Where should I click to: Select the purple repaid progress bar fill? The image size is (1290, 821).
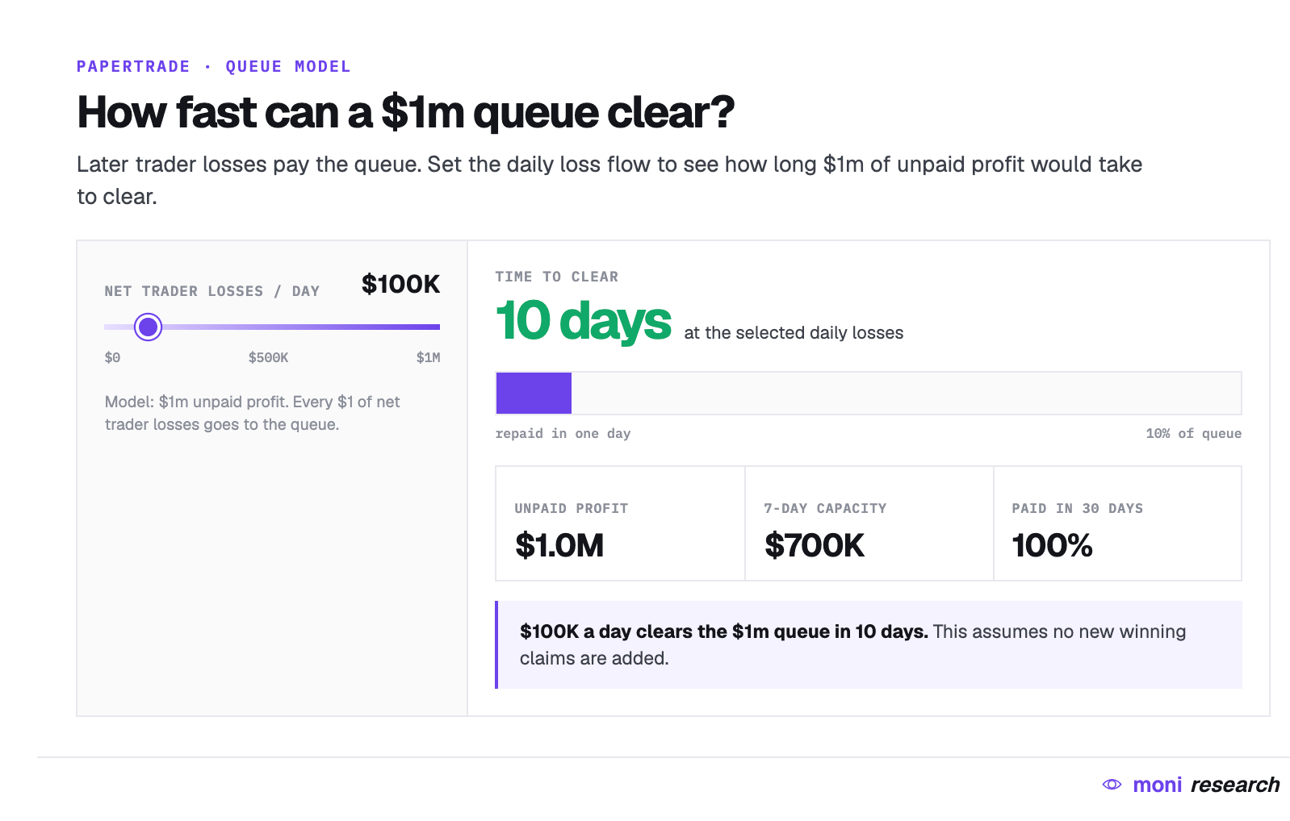point(534,393)
